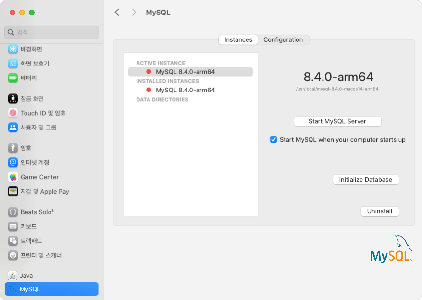
Task: Open the 암호 passwords key icon
Action: tap(13, 148)
